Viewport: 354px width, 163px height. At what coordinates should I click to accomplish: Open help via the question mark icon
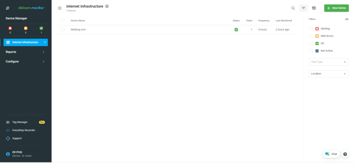click(x=345, y=154)
